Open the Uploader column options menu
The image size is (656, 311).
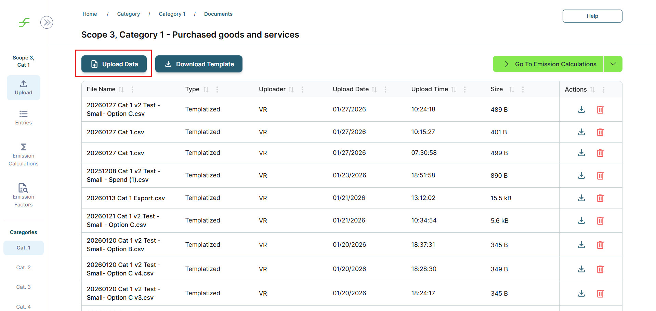[302, 90]
